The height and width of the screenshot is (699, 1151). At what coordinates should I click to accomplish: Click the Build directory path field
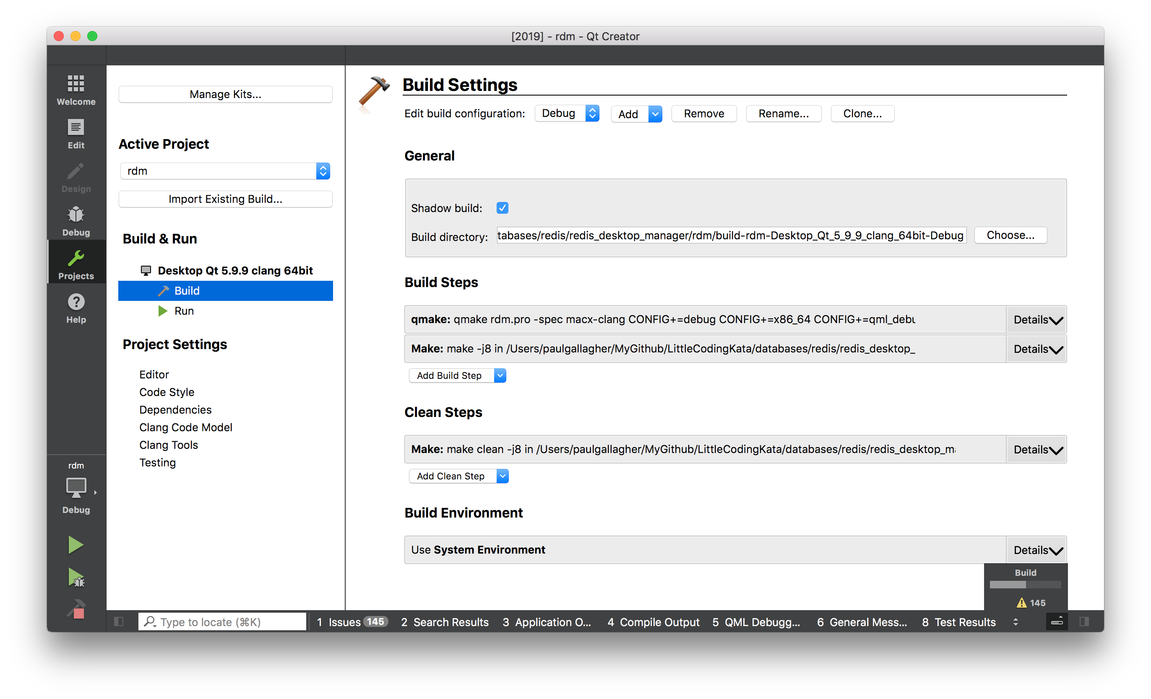732,235
